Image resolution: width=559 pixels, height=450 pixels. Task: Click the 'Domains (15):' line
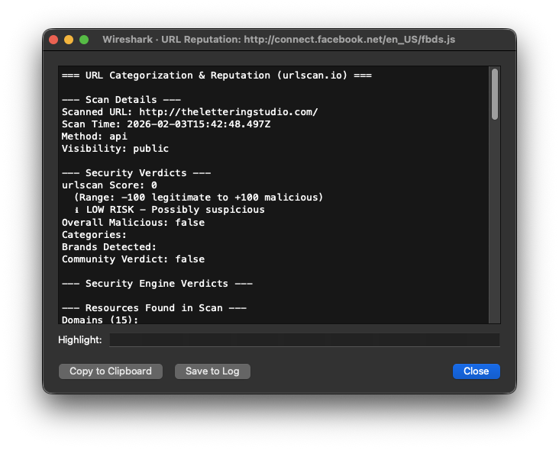100,320
